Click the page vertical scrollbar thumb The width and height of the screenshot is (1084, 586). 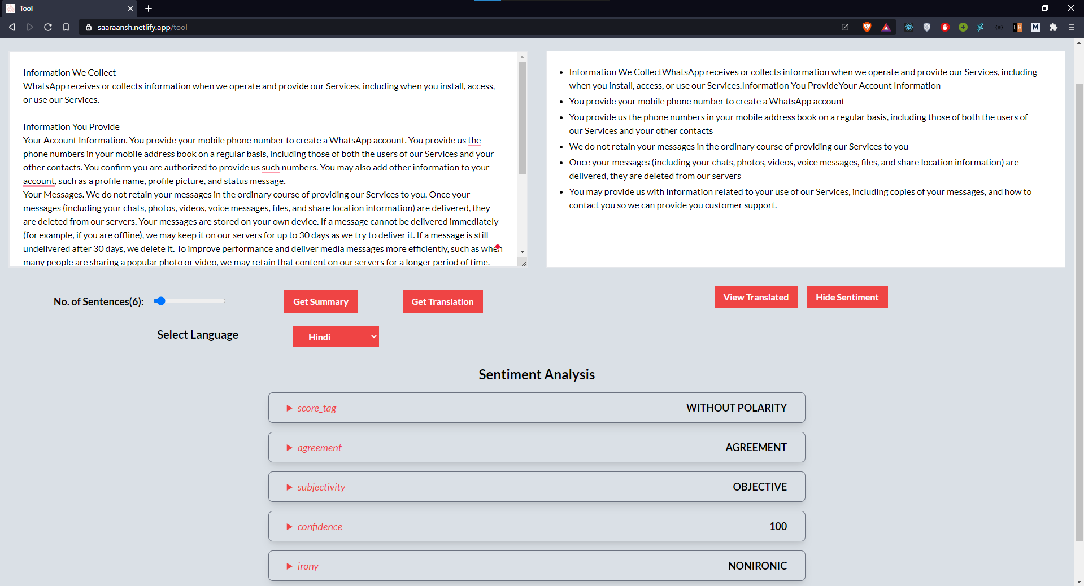(1079, 312)
